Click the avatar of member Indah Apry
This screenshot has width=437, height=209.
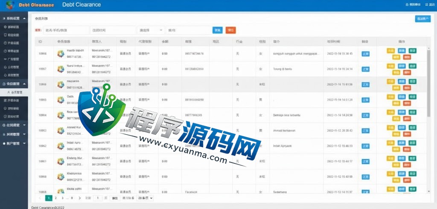click(61, 146)
